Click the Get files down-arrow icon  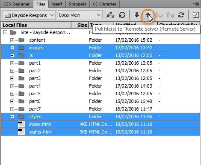coord(137,15)
